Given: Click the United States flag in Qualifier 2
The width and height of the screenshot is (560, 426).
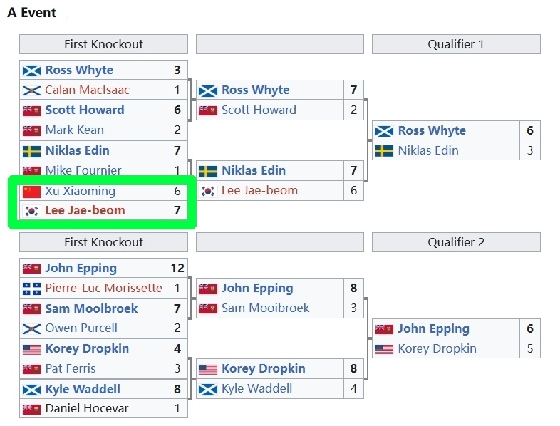Looking at the screenshot, I should point(384,349).
